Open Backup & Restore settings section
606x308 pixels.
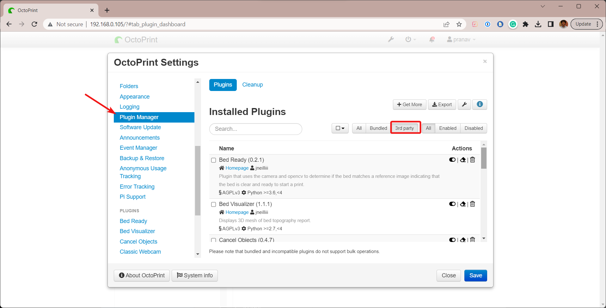point(142,158)
